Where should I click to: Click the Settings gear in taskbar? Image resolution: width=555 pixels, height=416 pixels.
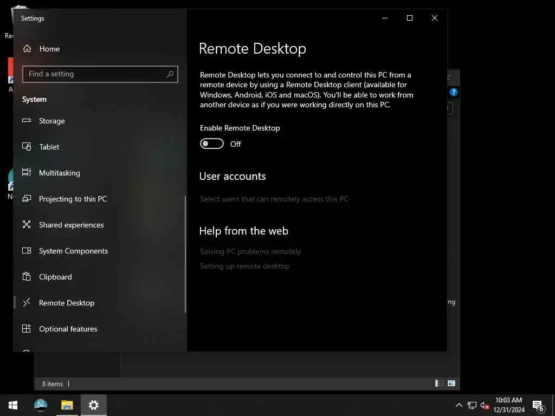(x=93, y=405)
